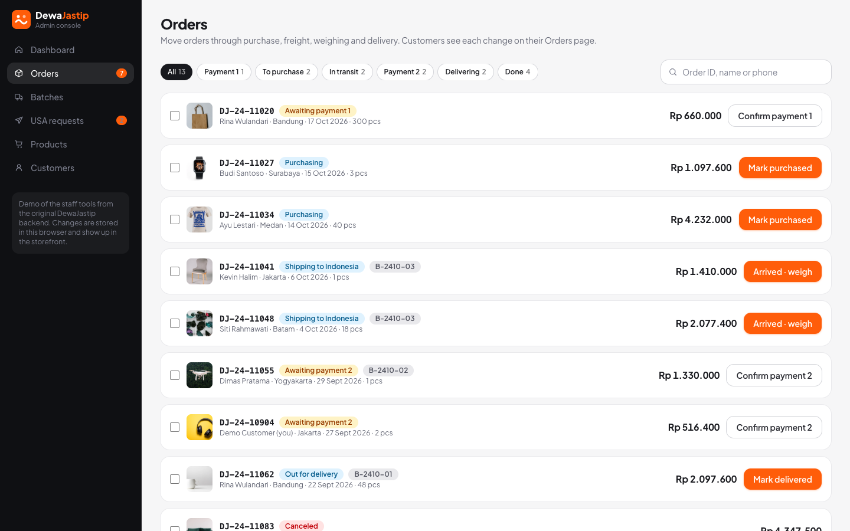Click Arrived · weigh for DJ-24-11048
The width and height of the screenshot is (850, 531).
click(x=783, y=323)
